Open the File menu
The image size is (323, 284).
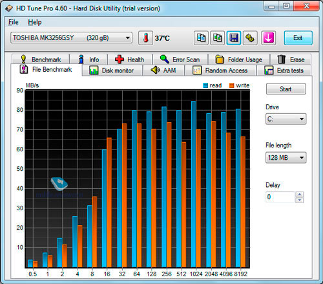(x=14, y=22)
